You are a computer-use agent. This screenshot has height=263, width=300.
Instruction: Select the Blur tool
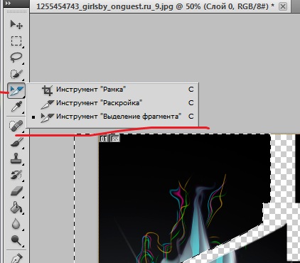pyautogui.click(x=16, y=224)
